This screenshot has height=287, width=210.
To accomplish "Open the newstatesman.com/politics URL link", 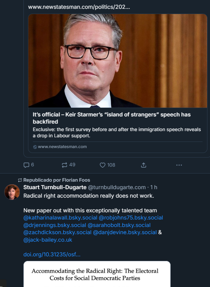I will pos(79,7).
